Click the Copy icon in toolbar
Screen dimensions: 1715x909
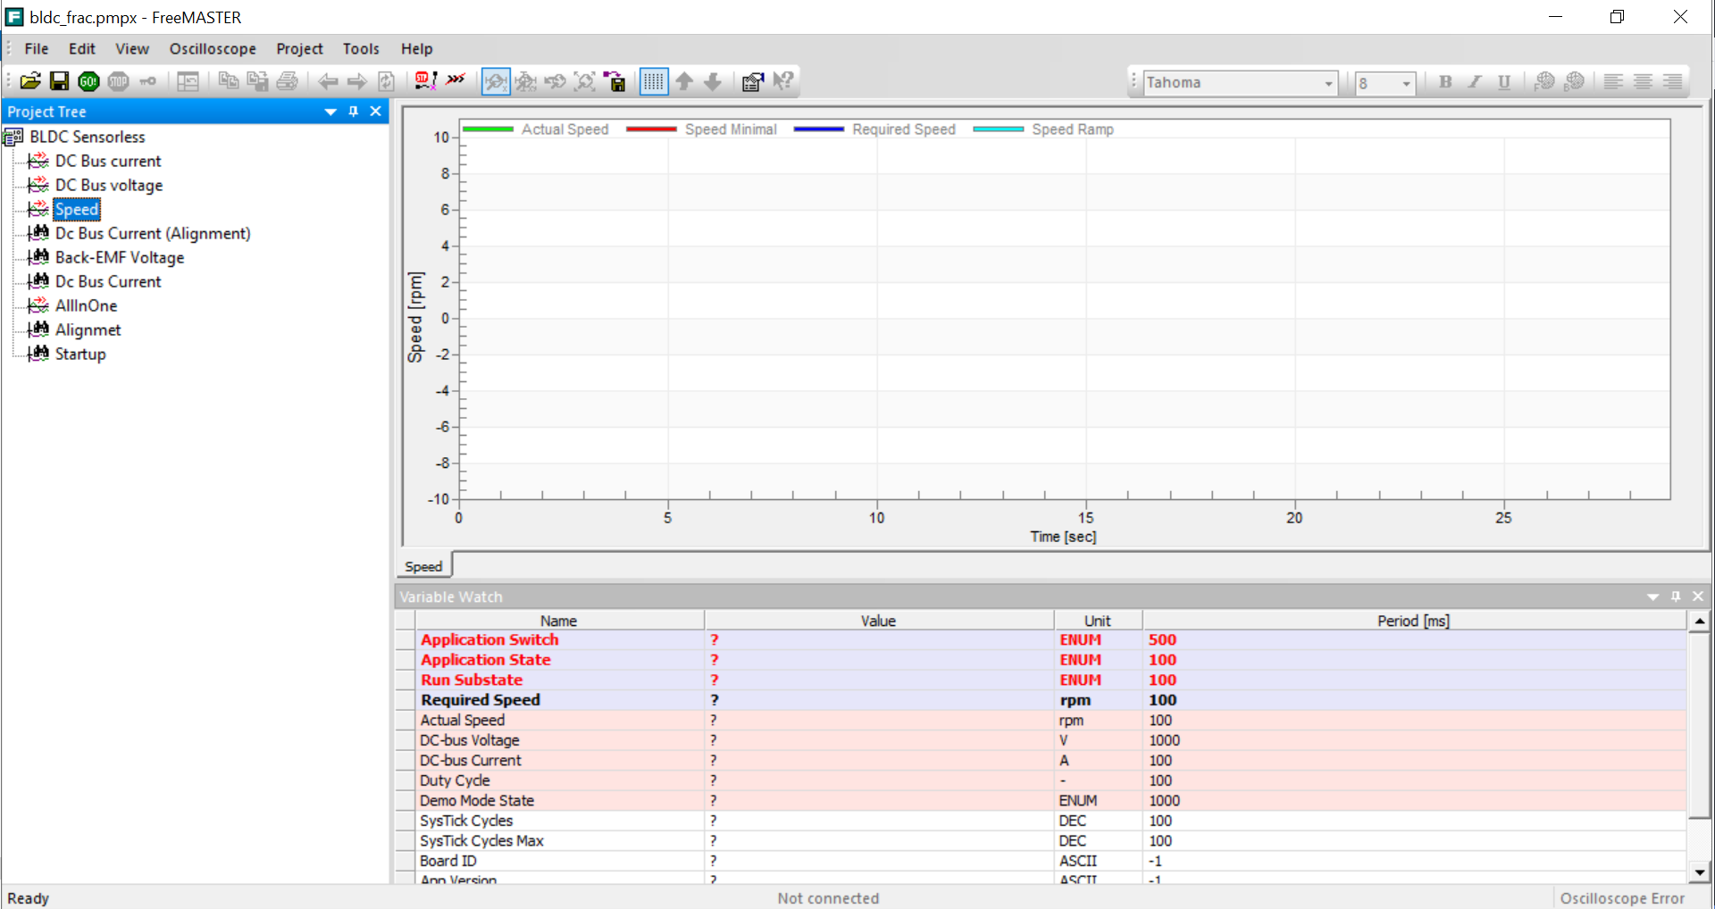[x=229, y=81]
